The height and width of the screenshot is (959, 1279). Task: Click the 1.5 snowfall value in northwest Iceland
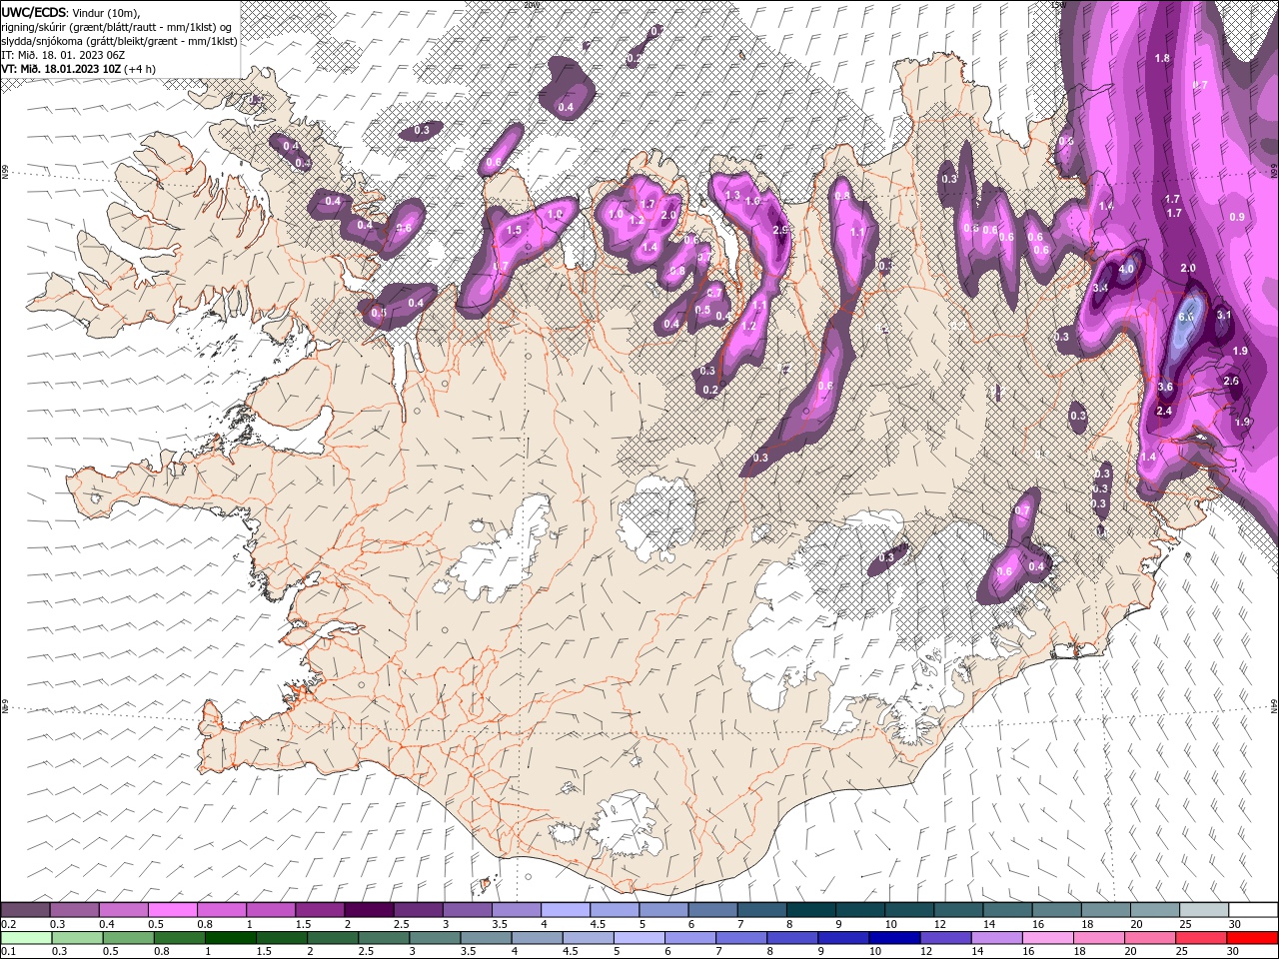tap(515, 230)
